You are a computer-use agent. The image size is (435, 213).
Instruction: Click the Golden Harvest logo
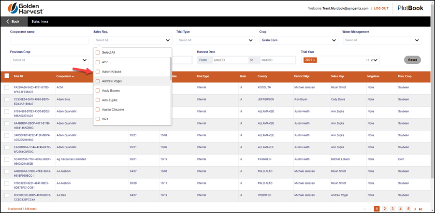pos(26,8)
